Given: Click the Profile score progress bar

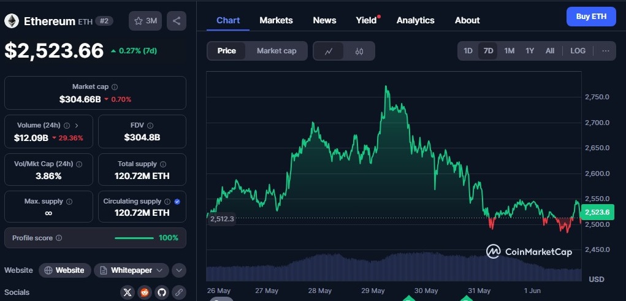Looking at the screenshot, I should pos(134,238).
